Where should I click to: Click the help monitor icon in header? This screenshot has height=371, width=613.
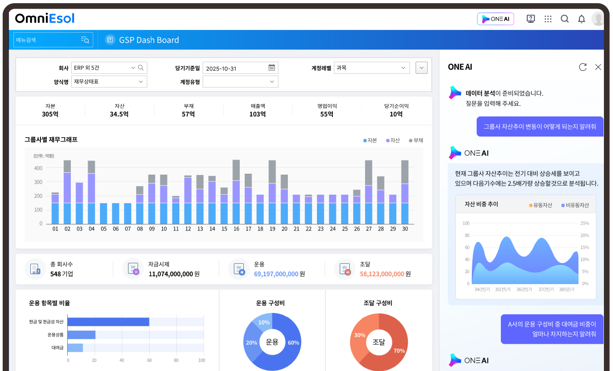click(531, 19)
